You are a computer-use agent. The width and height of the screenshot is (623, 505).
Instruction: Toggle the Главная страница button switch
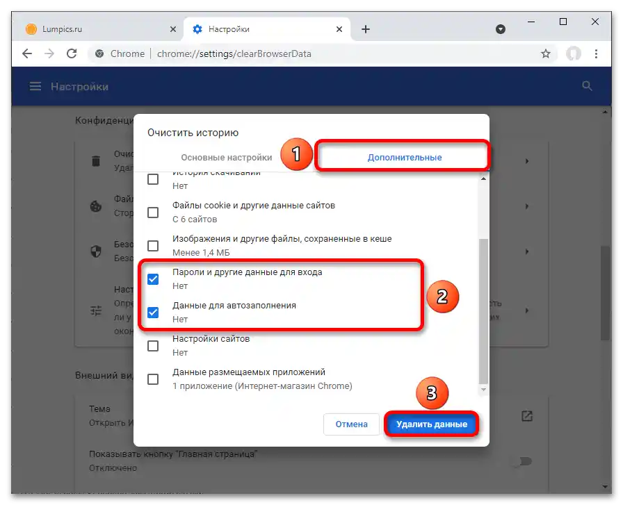coord(521,461)
